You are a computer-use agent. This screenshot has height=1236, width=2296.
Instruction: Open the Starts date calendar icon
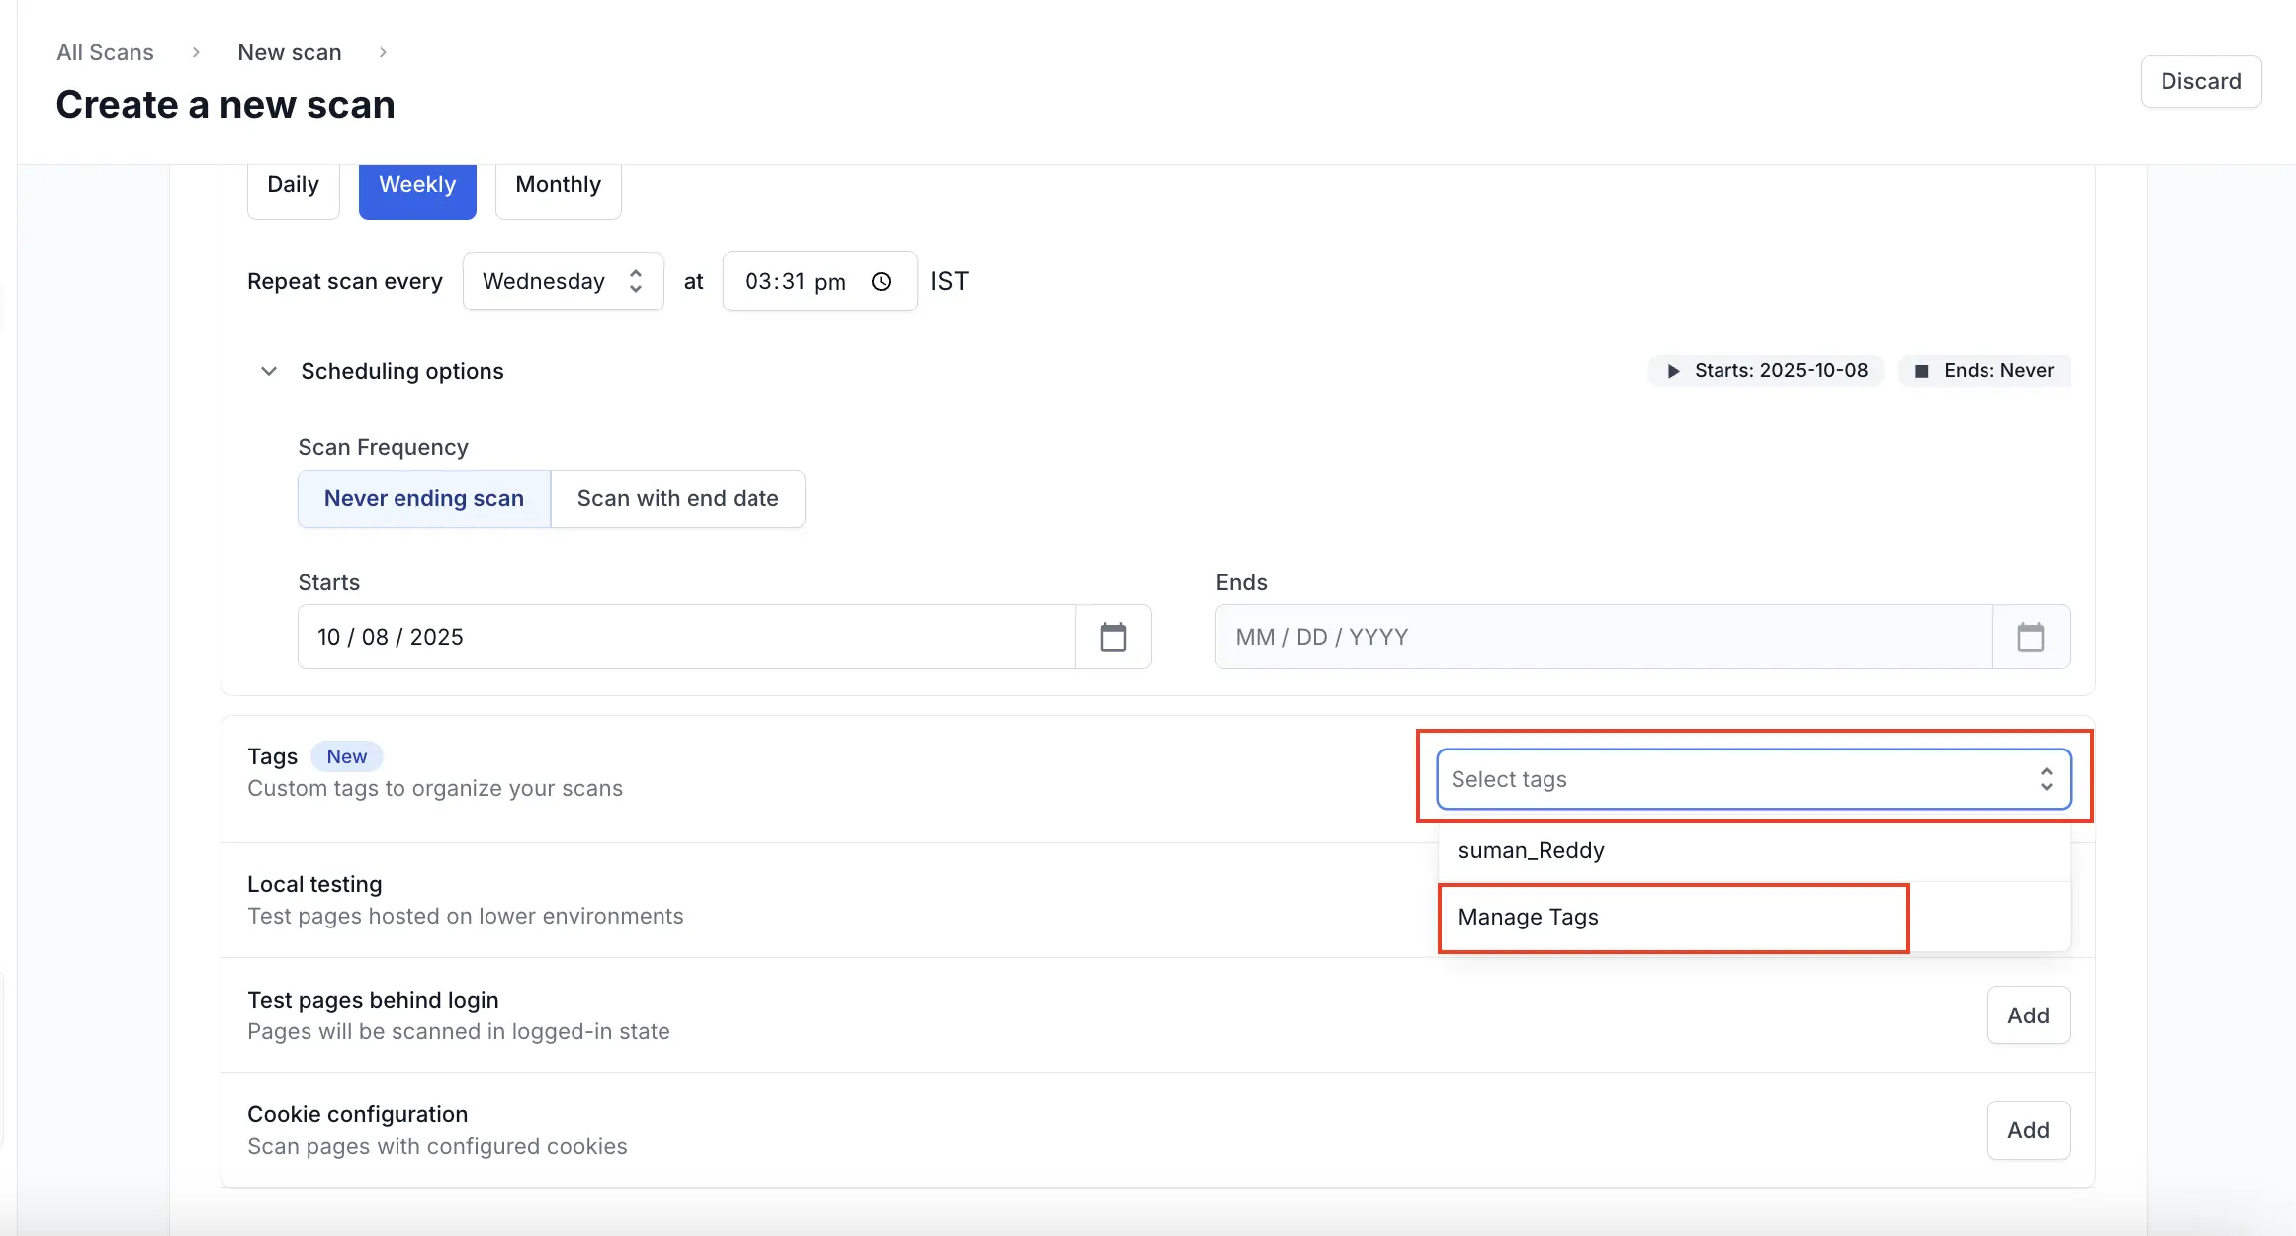[1112, 637]
